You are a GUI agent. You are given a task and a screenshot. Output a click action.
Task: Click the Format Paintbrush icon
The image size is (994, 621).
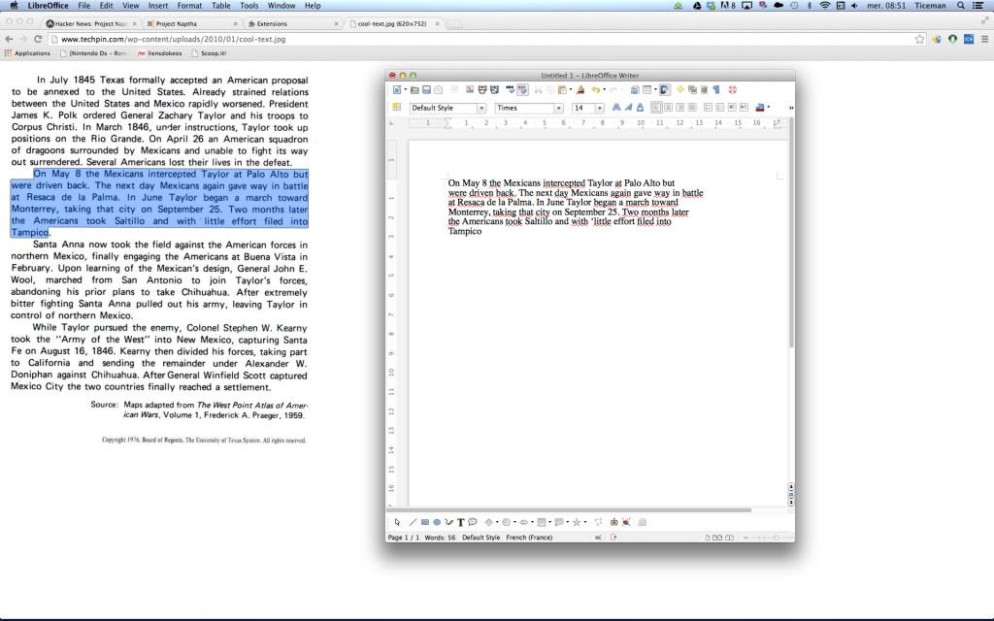(x=579, y=89)
